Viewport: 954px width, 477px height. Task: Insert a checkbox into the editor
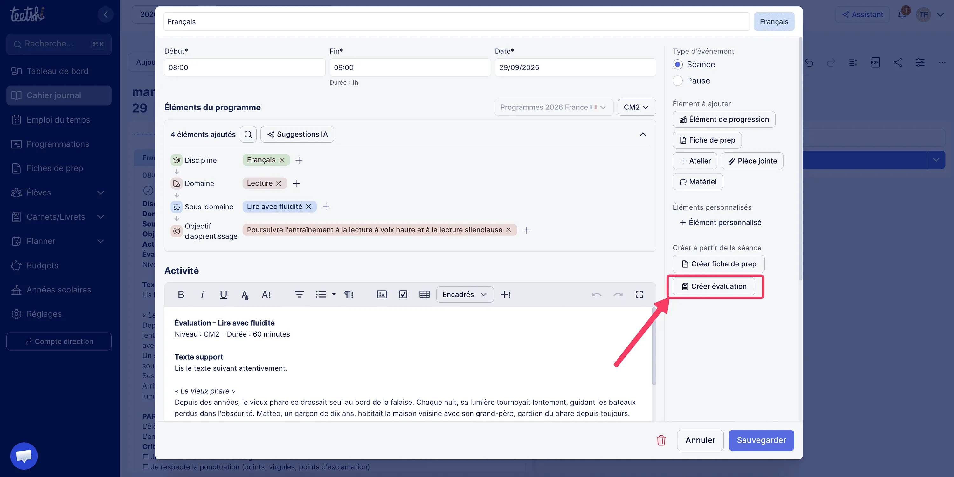point(403,294)
